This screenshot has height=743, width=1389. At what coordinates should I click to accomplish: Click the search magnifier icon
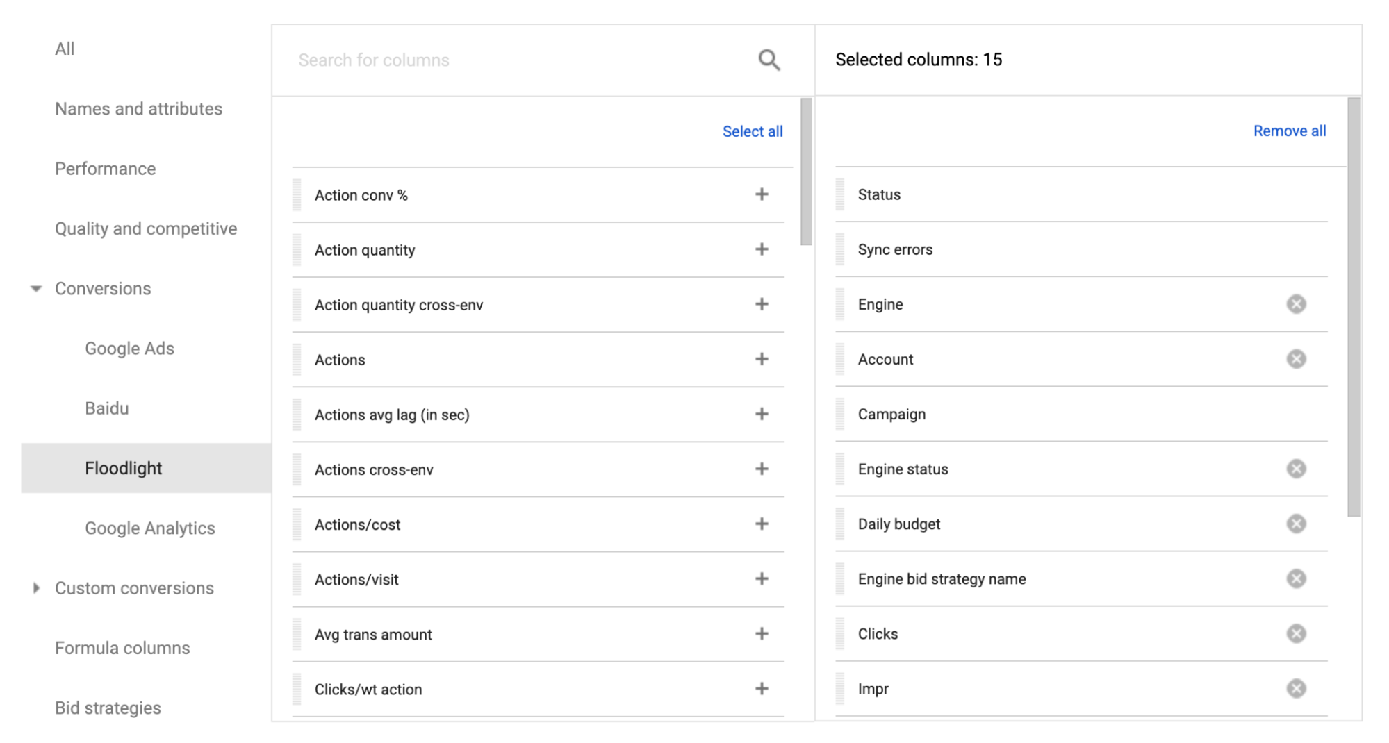tap(767, 60)
